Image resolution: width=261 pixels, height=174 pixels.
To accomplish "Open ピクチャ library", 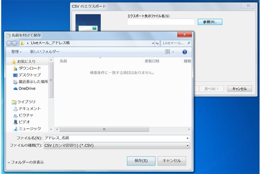I will tap(23, 115).
